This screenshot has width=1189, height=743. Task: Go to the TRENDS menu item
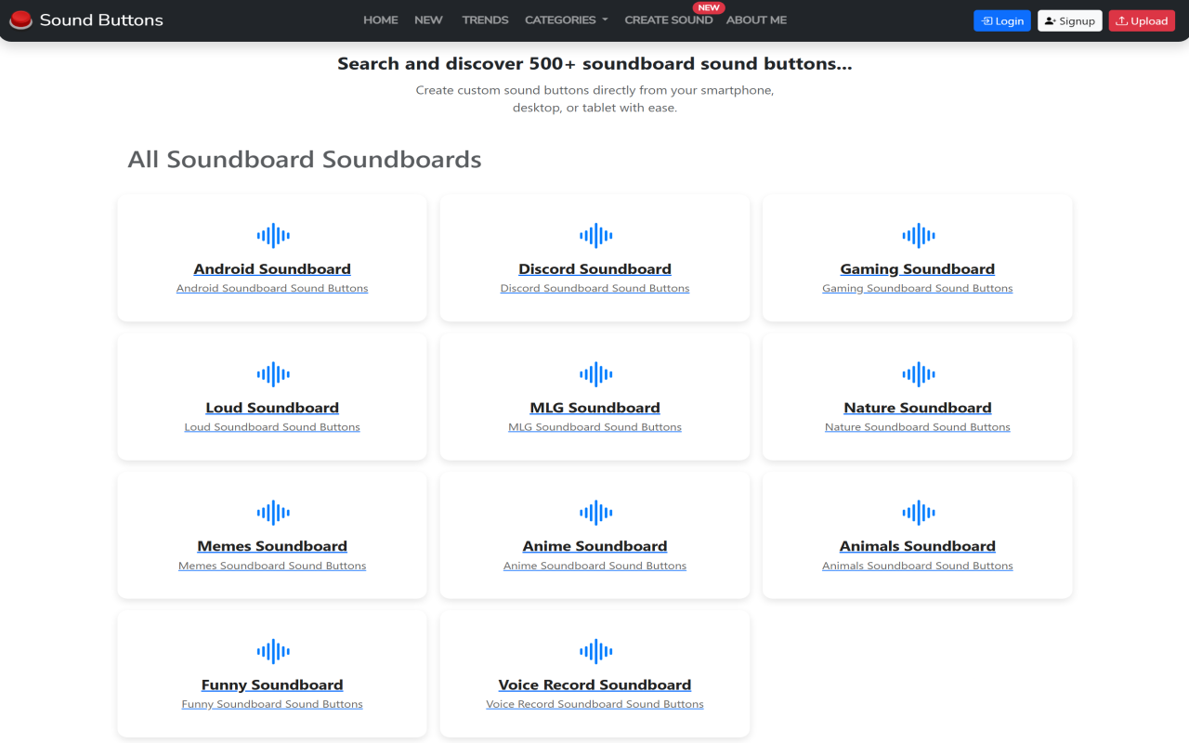tap(484, 20)
